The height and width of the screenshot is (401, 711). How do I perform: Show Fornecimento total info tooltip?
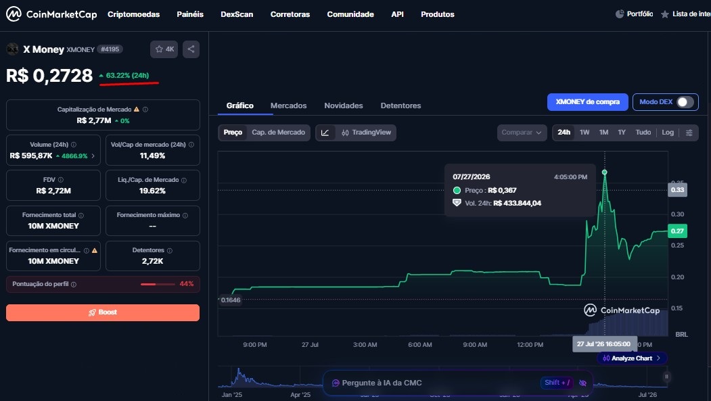[81, 215]
